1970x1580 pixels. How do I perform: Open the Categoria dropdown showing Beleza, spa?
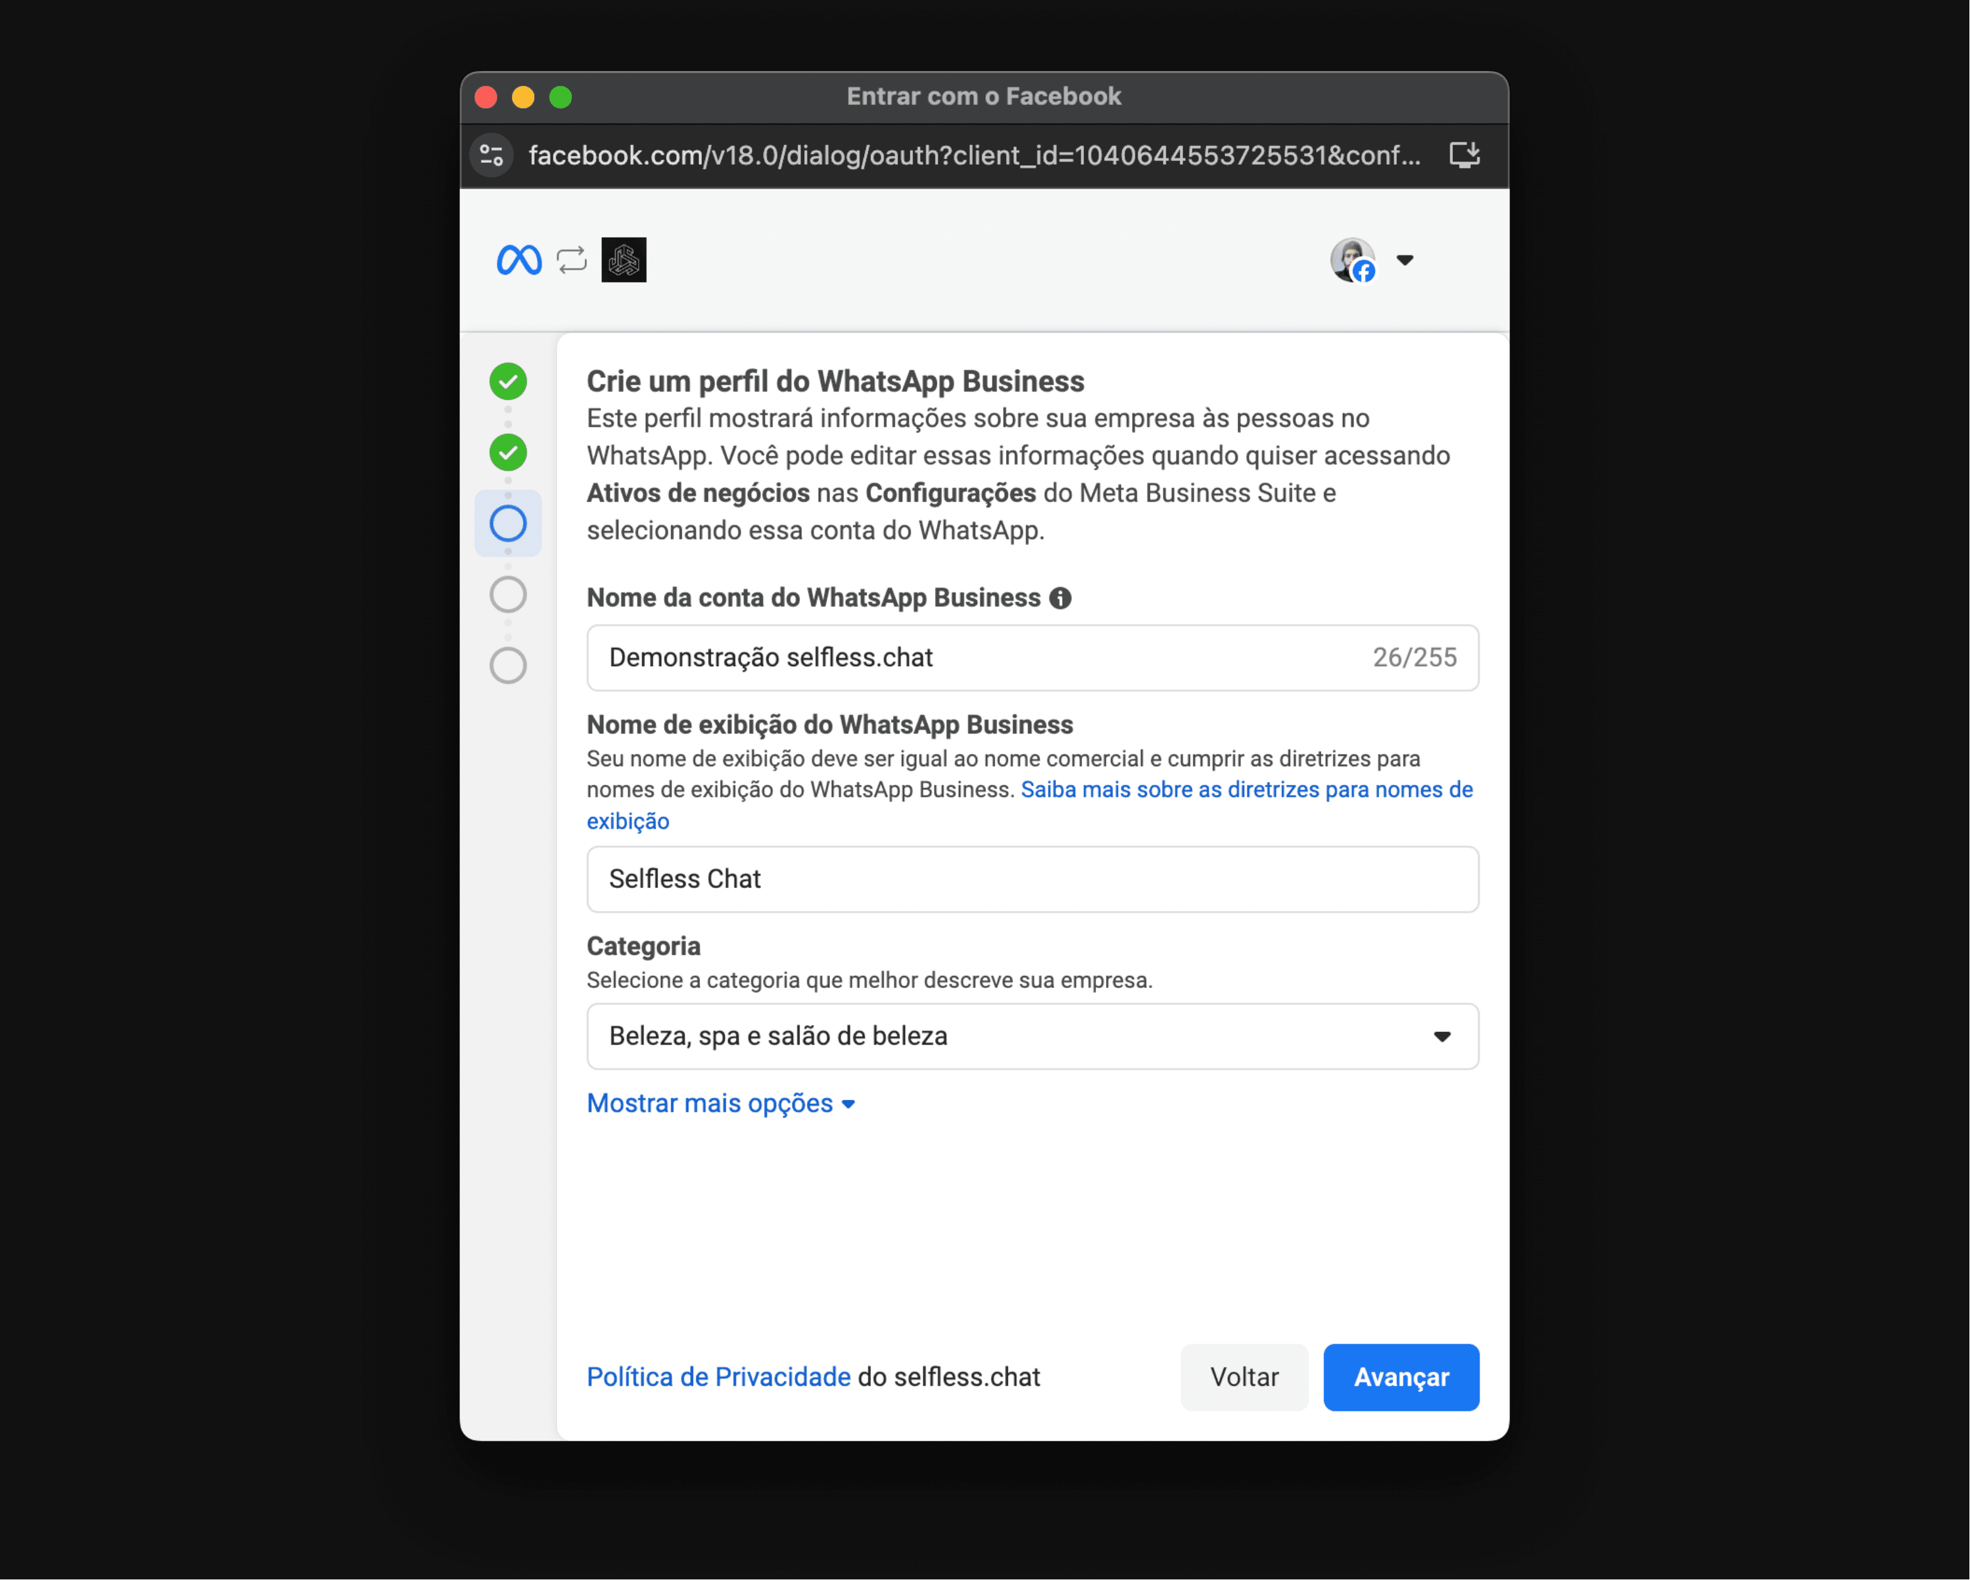tap(1032, 1036)
